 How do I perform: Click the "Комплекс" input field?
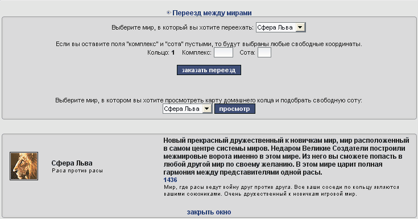[224, 52]
